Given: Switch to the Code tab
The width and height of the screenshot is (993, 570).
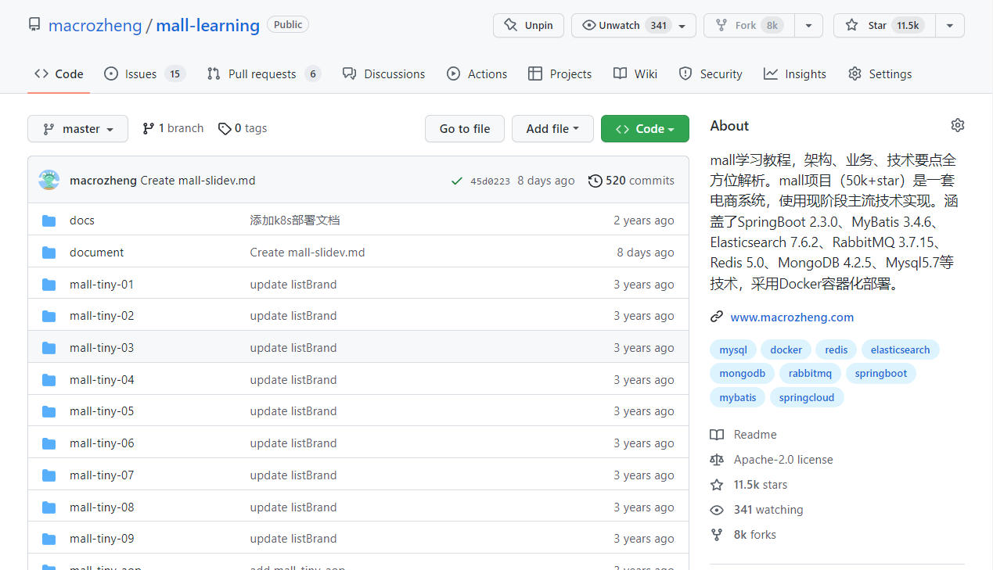Looking at the screenshot, I should point(59,74).
